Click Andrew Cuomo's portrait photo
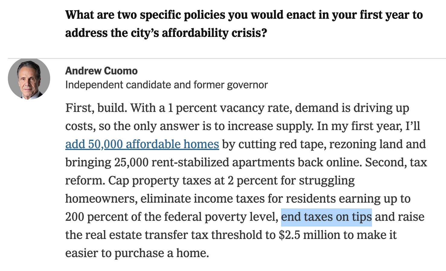The image size is (446, 271). tap(29, 79)
